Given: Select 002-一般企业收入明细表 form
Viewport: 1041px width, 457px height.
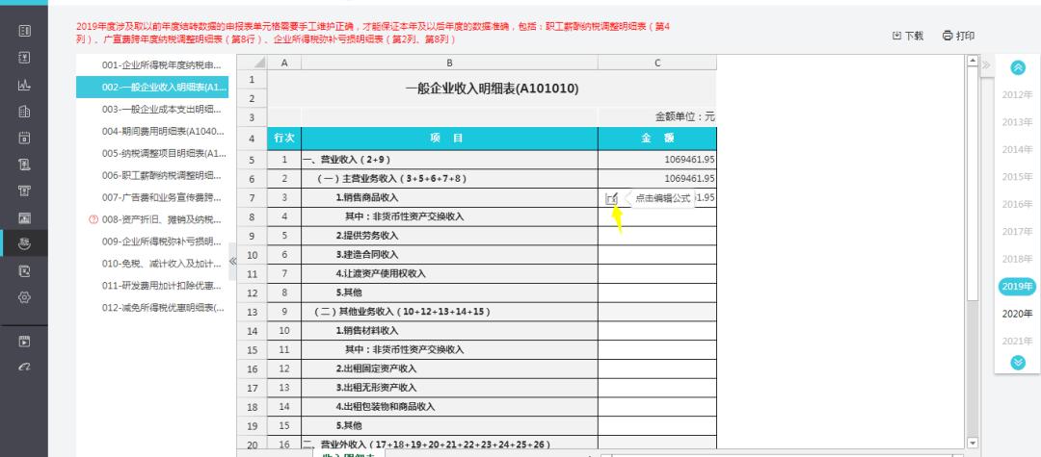Looking at the screenshot, I should (152, 87).
